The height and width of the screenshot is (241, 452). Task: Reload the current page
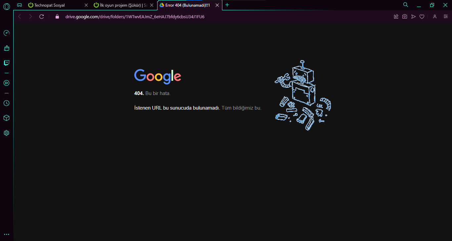click(41, 17)
